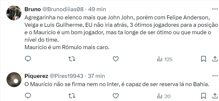The width and height of the screenshot is (219, 101).
Task: Like Bruno's tweet about Maurício
Action: (115, 59)
